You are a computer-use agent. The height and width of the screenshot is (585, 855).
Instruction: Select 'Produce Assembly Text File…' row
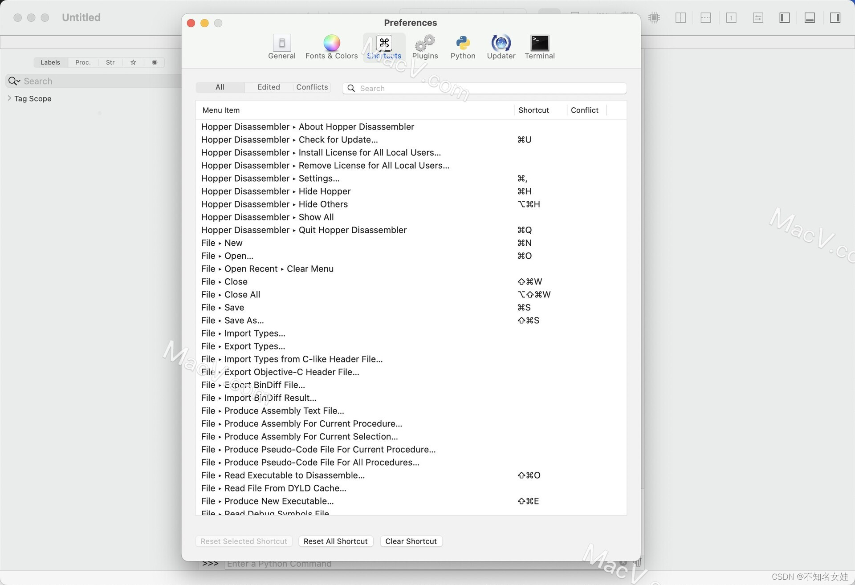click(411, 411)
